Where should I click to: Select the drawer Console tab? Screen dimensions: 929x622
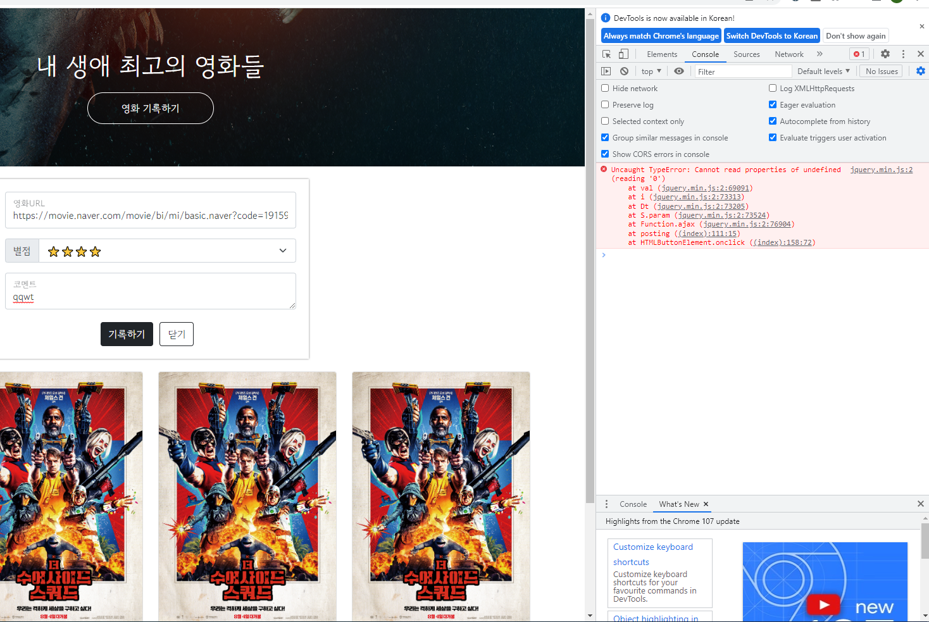(633, 504)
